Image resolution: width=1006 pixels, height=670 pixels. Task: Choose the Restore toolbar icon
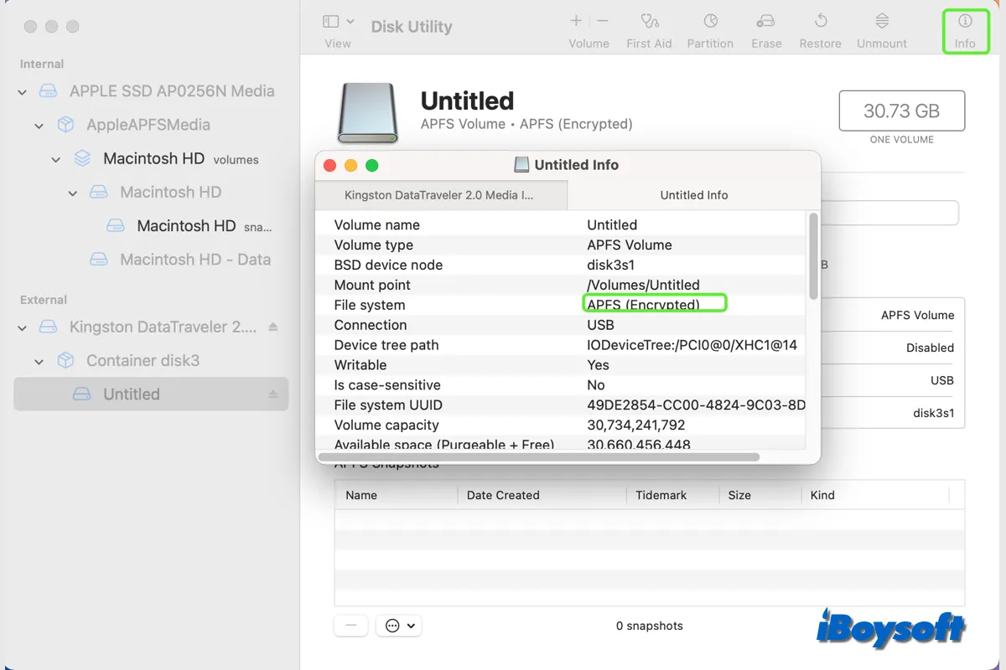click(x=820, y=21)
